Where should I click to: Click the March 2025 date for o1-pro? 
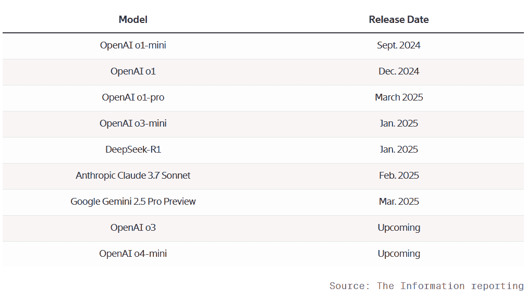pyautogui.click(x=399, y=97)
